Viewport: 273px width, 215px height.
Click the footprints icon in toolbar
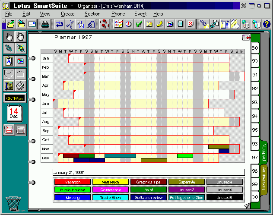[104, 24]
